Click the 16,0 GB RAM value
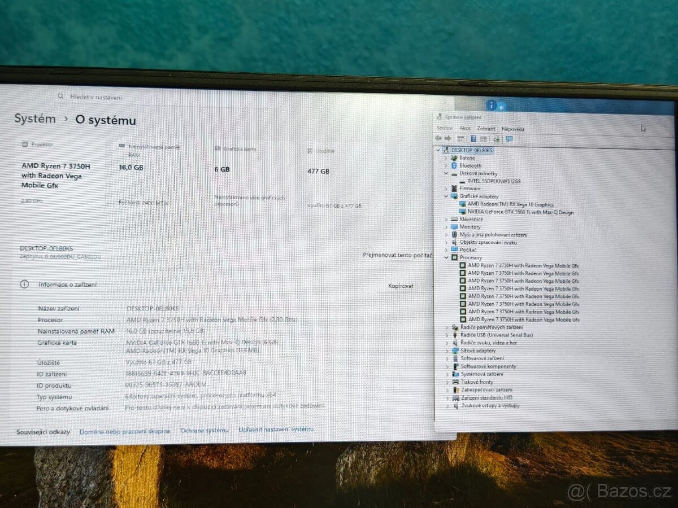The width and height of the screenshot is (678, 508). [131, 168]
